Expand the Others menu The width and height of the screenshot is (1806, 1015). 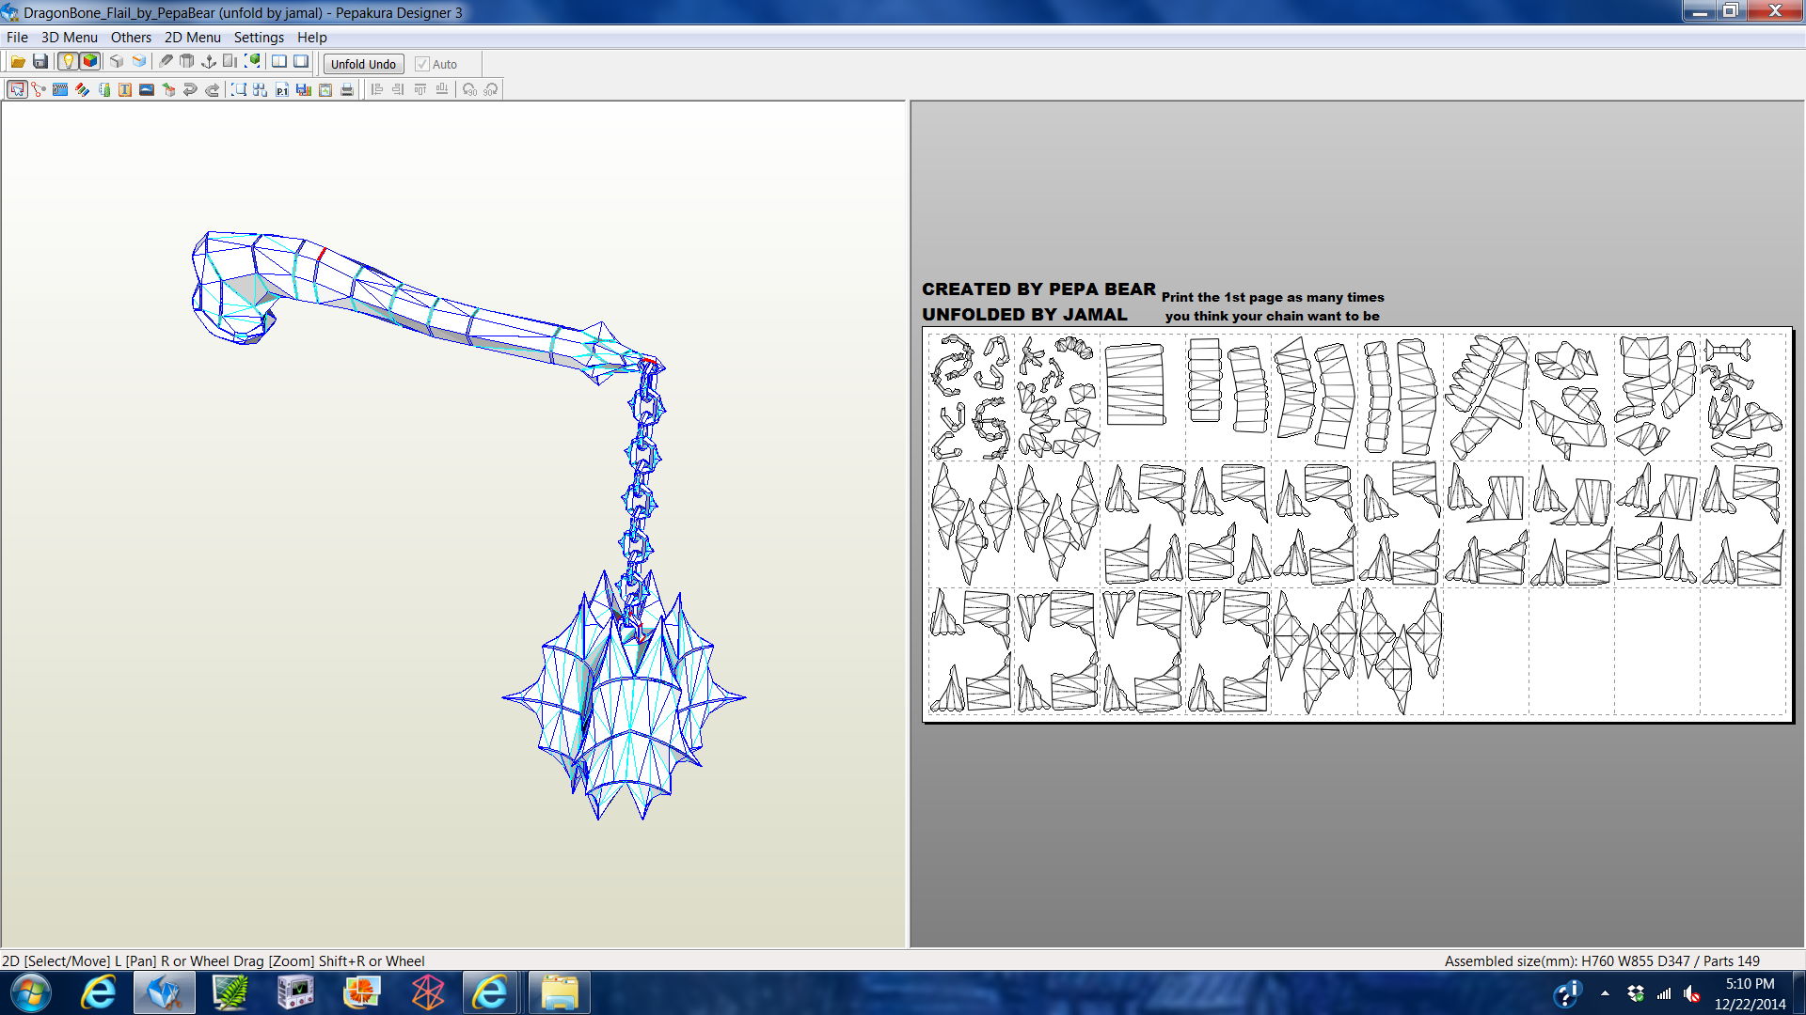coord(131,38)
